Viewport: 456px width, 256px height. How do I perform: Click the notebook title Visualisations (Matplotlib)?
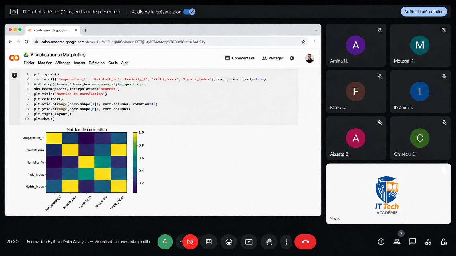coord(58,55)
